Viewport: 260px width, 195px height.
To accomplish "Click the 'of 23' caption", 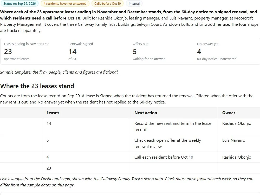I will pyautogui.click(x=72, y=59).
